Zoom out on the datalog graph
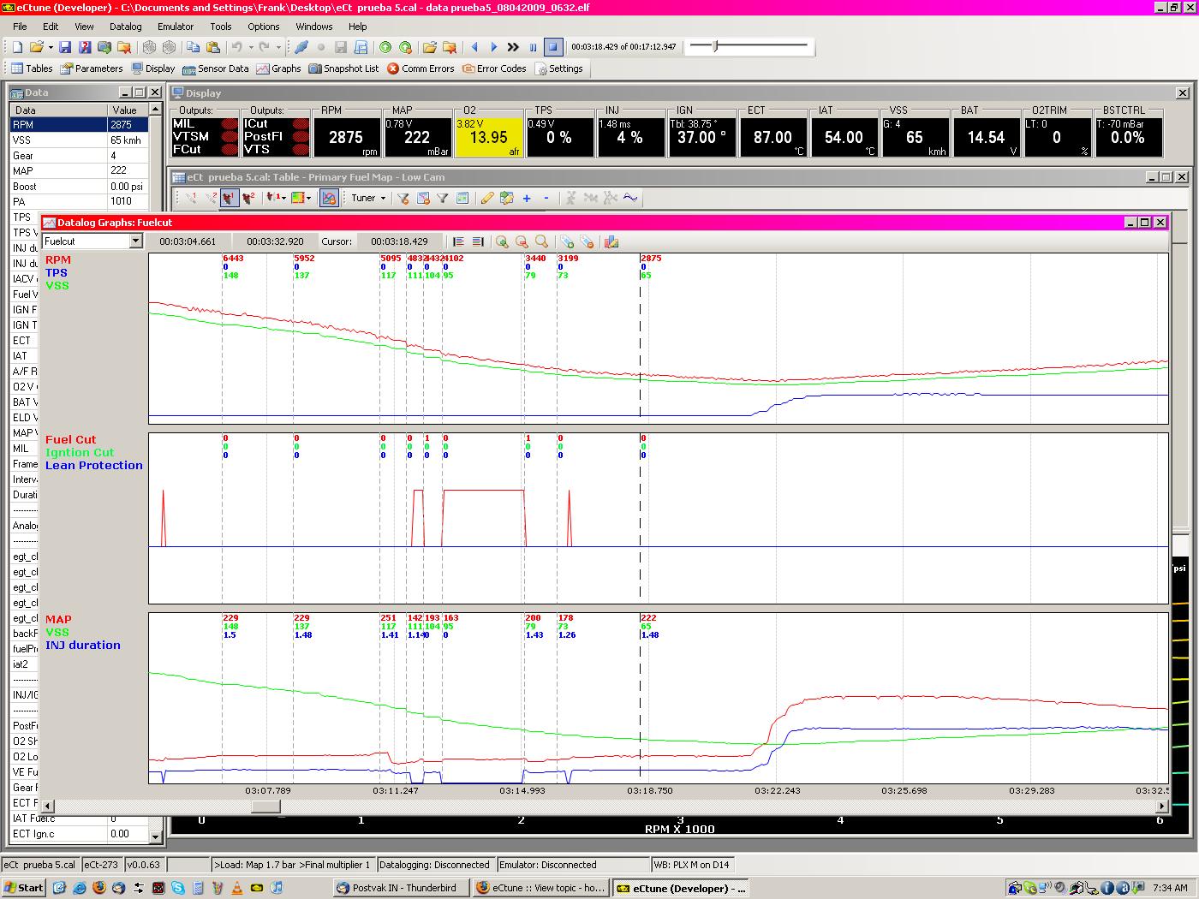1199x899 pixels. [522, 241]
